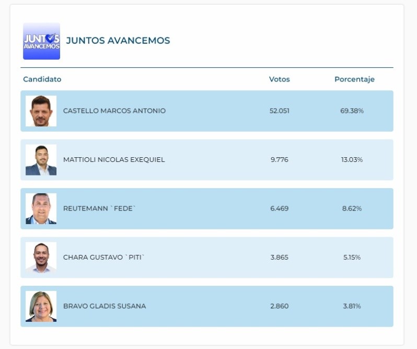Select the name REUTEMANN `FEDE`

click(99, 208)
